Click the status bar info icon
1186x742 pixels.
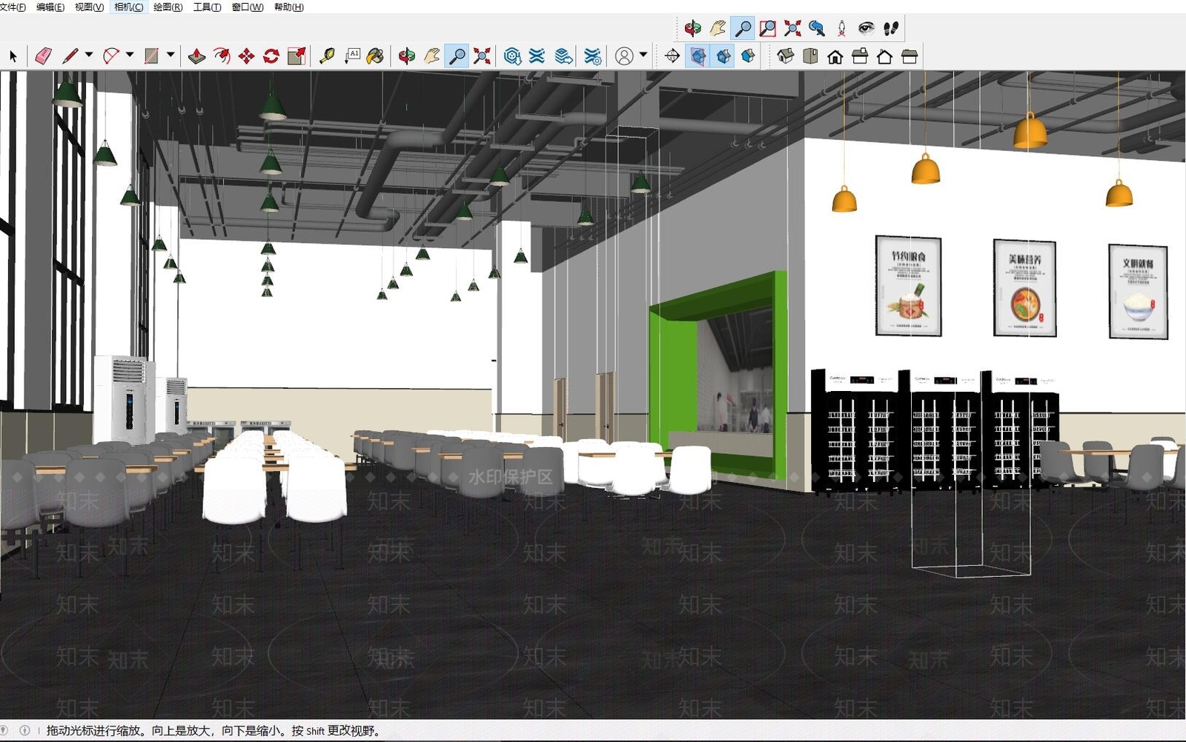pos(24,730)
